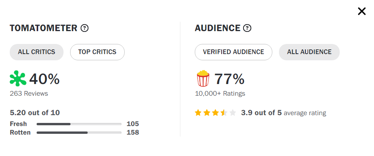Click the empty fifth gray star
Image resolution: width=374 pixels, height=156 pixels.
233,113
